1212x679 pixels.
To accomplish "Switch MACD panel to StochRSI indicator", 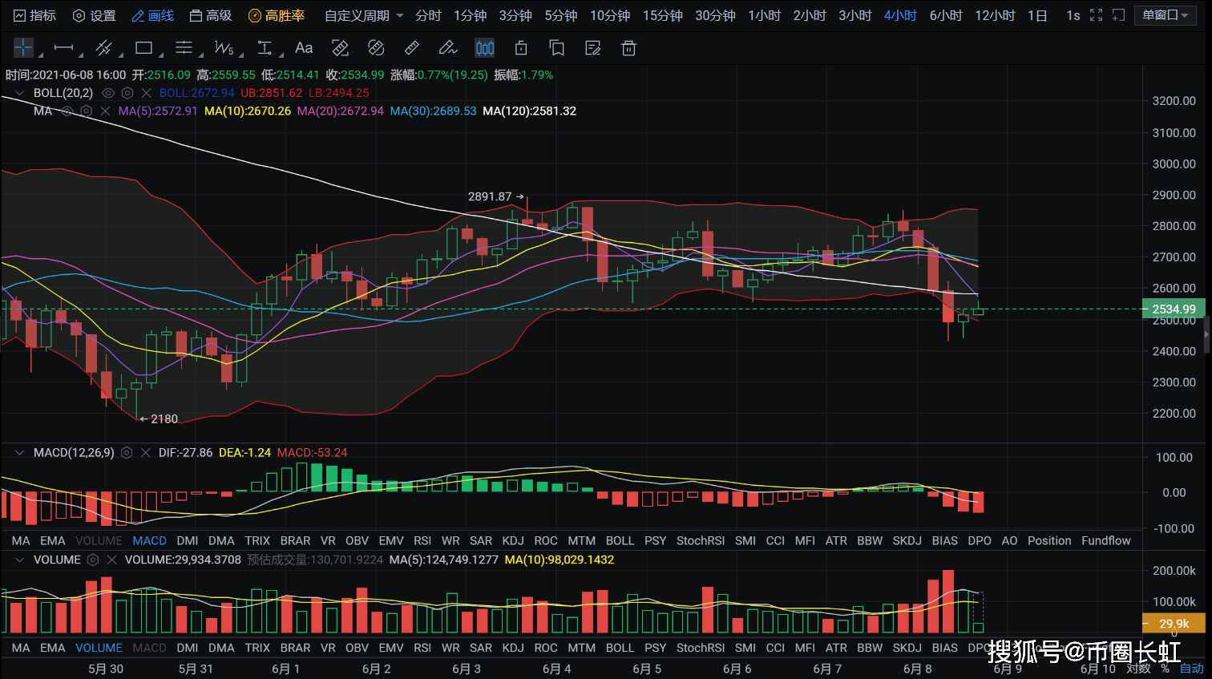I will tap(701, 540).
